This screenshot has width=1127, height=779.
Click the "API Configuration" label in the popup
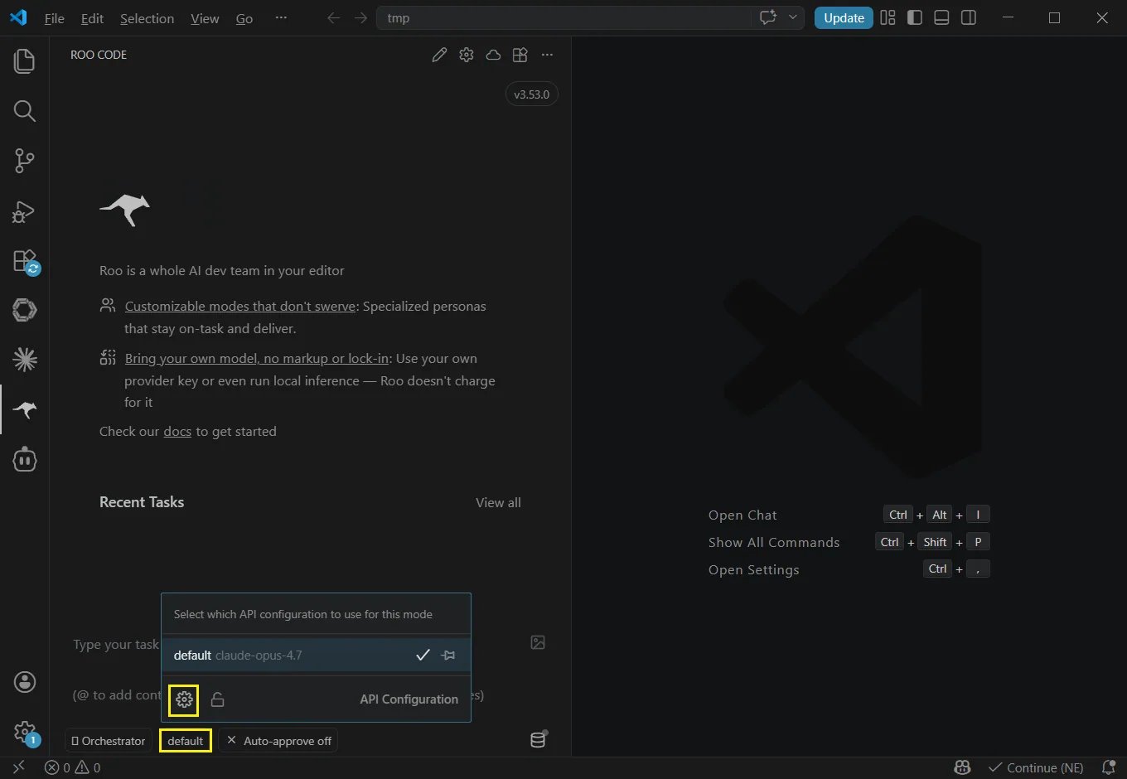pyautogui.click(x=409, y=699)
